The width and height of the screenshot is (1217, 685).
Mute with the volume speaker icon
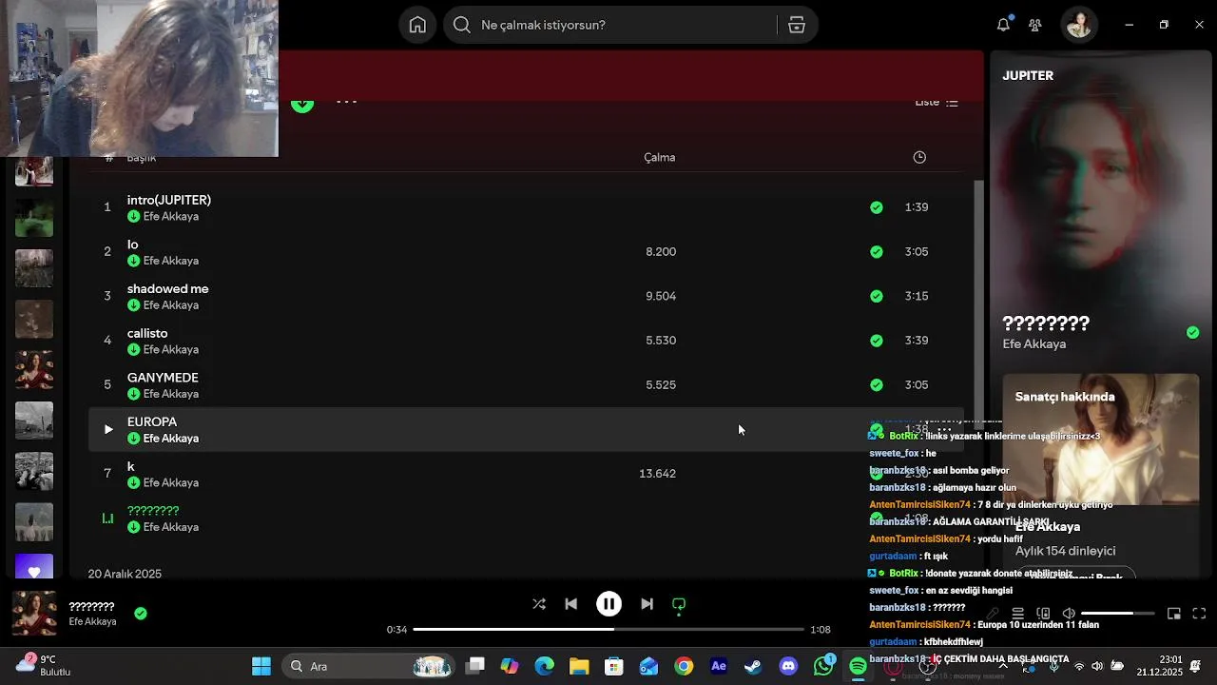pos(1069,614)
